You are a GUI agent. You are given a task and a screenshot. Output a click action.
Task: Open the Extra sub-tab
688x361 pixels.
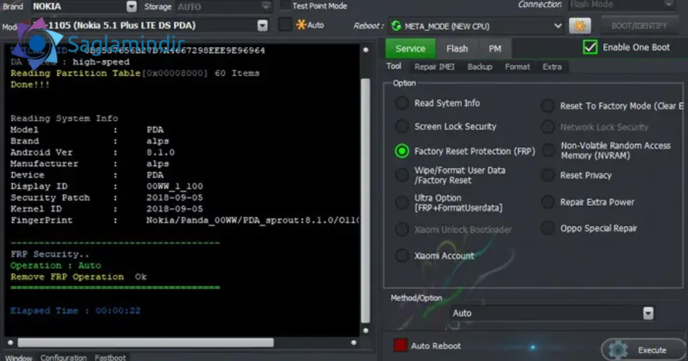click(552, 67)
